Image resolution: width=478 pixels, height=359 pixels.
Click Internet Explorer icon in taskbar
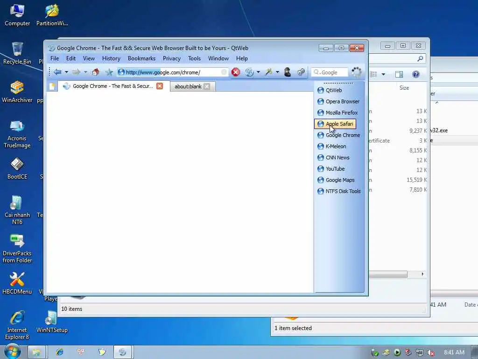(60, 352)
